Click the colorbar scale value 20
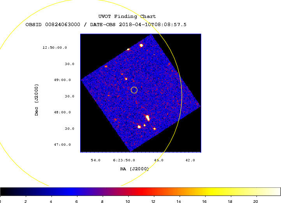 coord(256,201)
